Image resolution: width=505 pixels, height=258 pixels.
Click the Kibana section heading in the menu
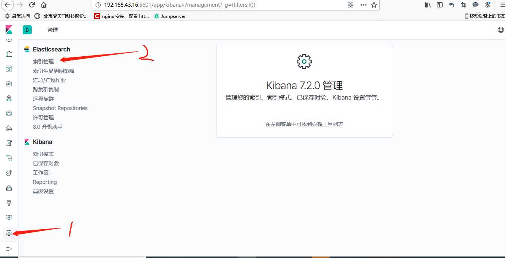coord(42,142)
